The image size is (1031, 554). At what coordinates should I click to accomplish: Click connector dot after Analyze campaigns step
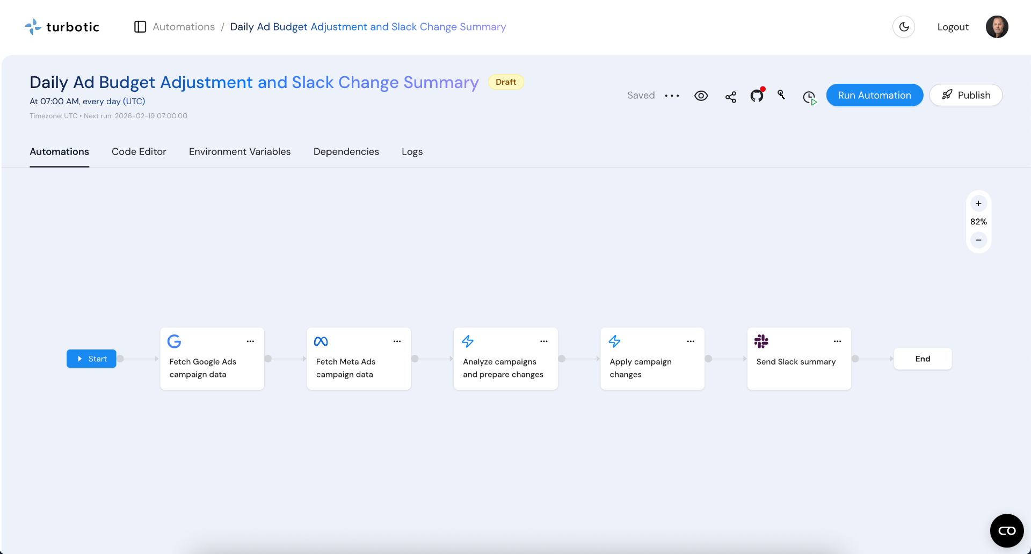[x=562, y=359]
